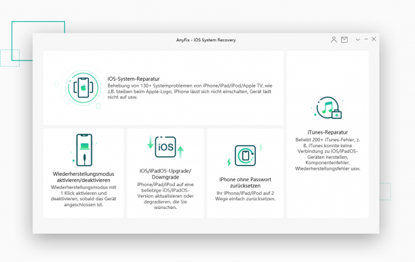The width and height of the screenshot is (415, 262).
Task: Close the AnyFix window
Action: 374,39
